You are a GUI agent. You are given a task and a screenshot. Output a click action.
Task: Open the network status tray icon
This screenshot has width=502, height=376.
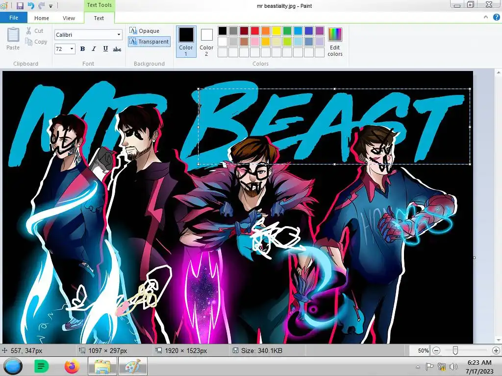[x=442, y=366]
